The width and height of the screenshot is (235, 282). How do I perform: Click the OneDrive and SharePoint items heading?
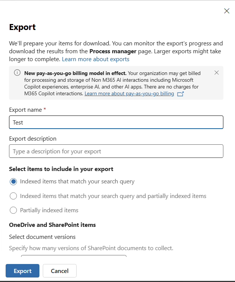(x=53, y=225)
